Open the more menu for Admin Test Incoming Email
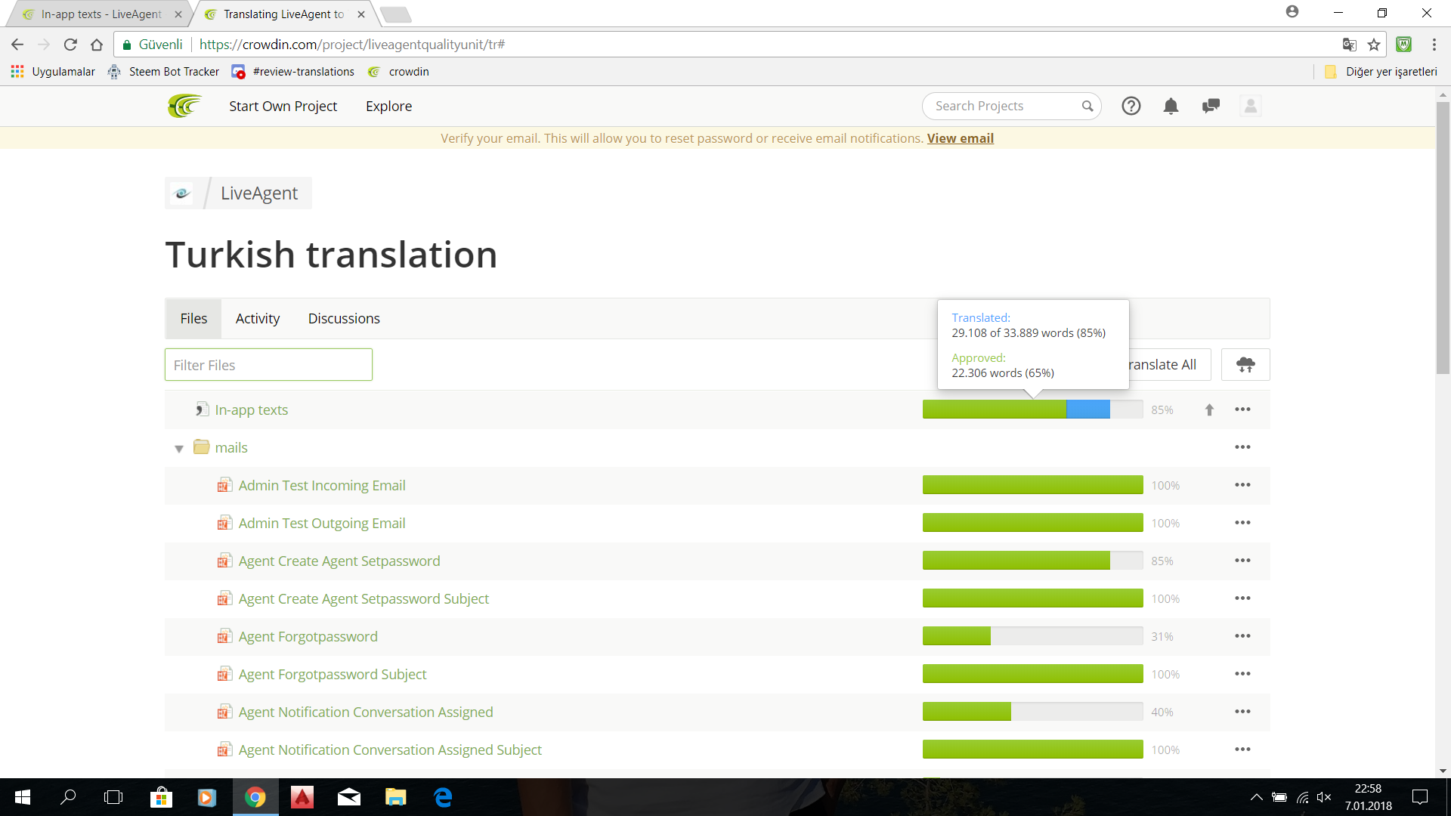Image resolution: width=1451 pixels, height=816 pixels. point(1242,485)
